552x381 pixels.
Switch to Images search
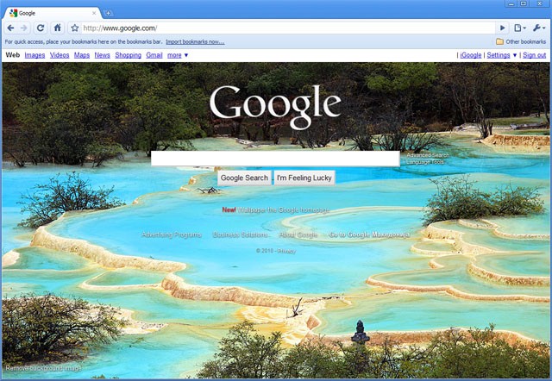[x=34, y=55]
